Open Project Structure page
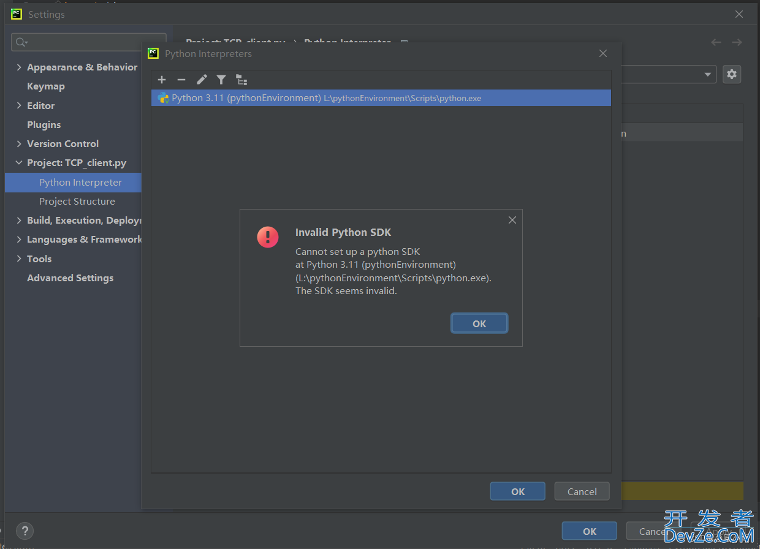Image resolution: width=760 pixels, height=549 pixels. tap(77, 201)
